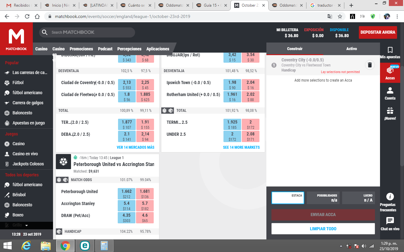
Task: Open Chrome profile avatar
Action: tap(387, 16)
